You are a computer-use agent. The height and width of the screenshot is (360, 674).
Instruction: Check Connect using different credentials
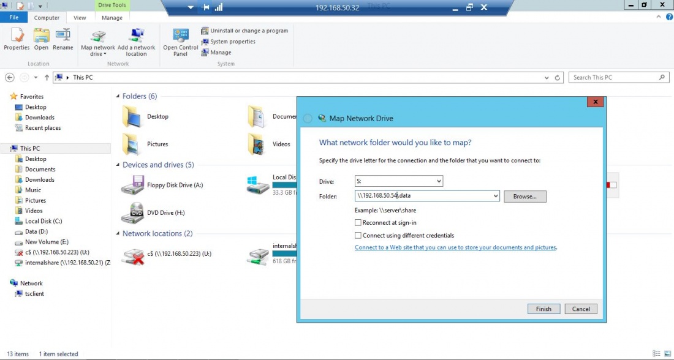click(358, 235)
